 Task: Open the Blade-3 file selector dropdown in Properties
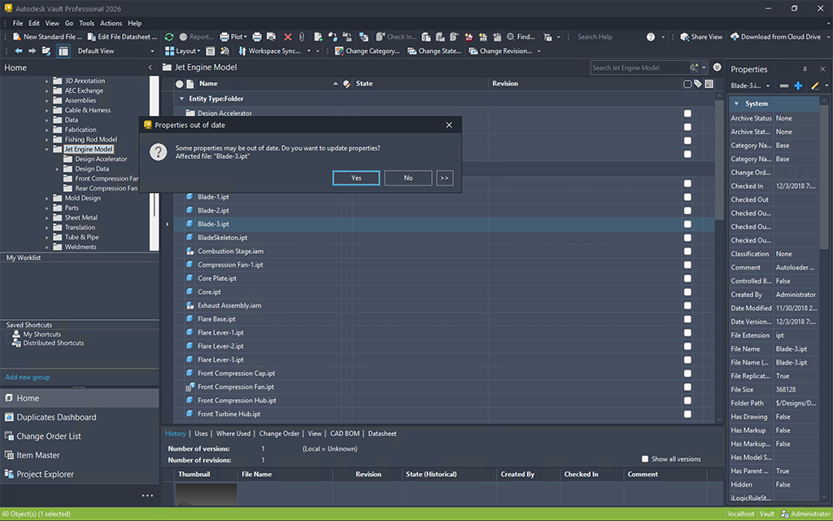coord(768,85)
